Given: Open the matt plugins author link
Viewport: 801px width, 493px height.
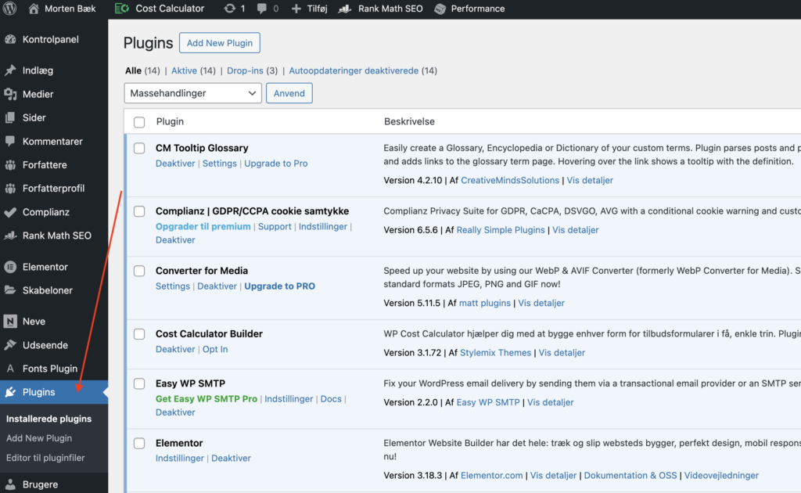Looking at the screenshot, I should tap(485, 303).
